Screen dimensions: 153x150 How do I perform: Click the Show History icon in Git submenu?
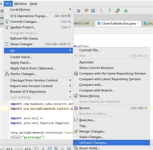coord(76,96)
